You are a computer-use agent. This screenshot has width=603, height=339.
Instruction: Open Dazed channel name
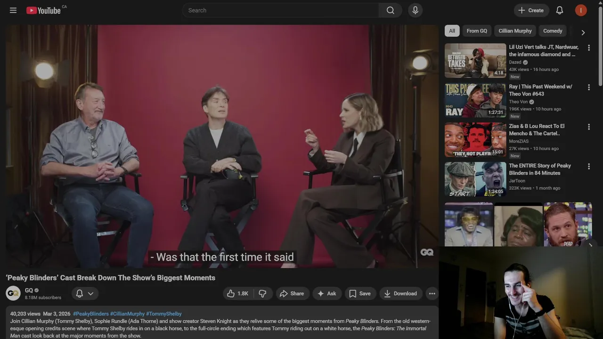pos(515,62)
